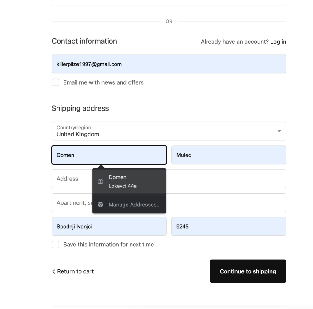Image resolution: width=313 pixels, height=309 pixels.
Task: Click the postal code field showing 9245
Action: 229,227
